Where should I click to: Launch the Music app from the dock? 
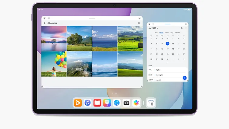tap(88, 103)
